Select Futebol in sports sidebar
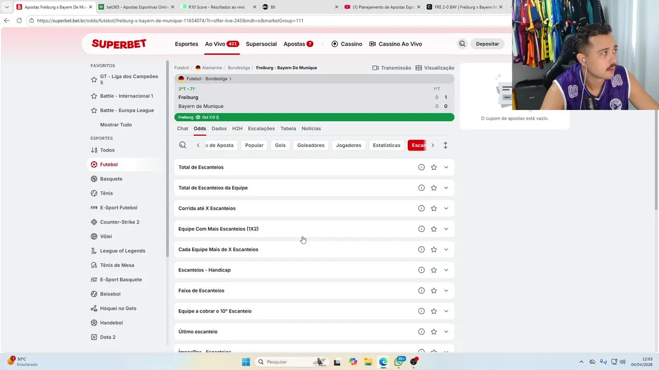The height and width of the screenshot is (370, 659). pos(109,164)
